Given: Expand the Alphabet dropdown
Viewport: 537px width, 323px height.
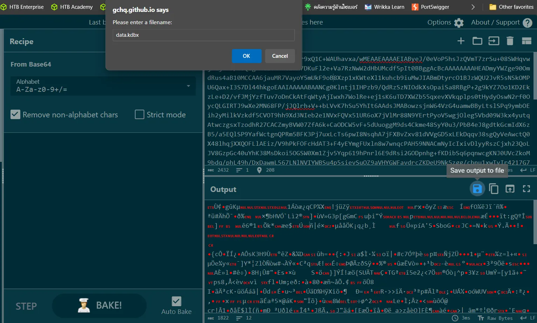Looking at the screenshot, I should pos(103,86).
